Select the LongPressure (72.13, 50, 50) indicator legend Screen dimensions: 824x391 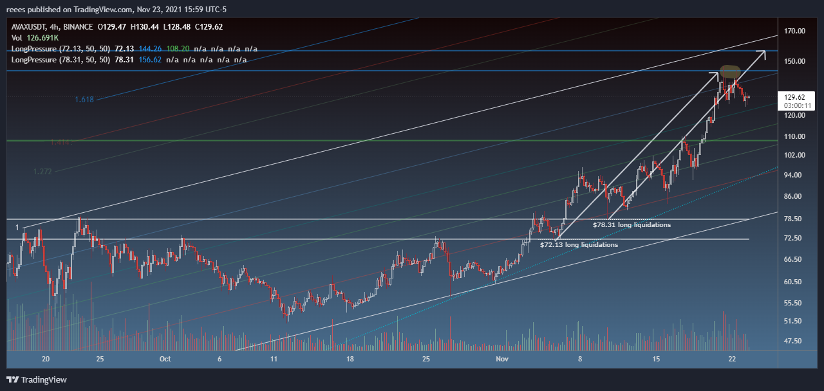tap(61, 49)
